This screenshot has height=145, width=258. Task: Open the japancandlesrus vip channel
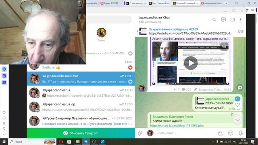pyautogui.click(x=81, y=107)
